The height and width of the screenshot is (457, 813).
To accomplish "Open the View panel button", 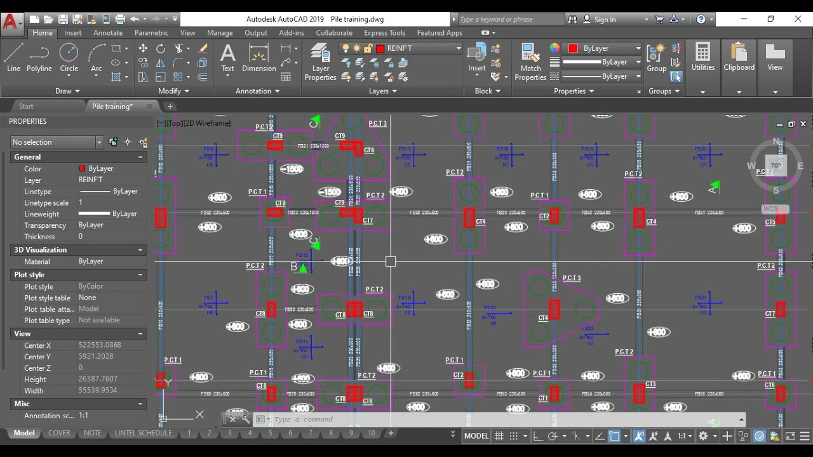I will 775,57.
